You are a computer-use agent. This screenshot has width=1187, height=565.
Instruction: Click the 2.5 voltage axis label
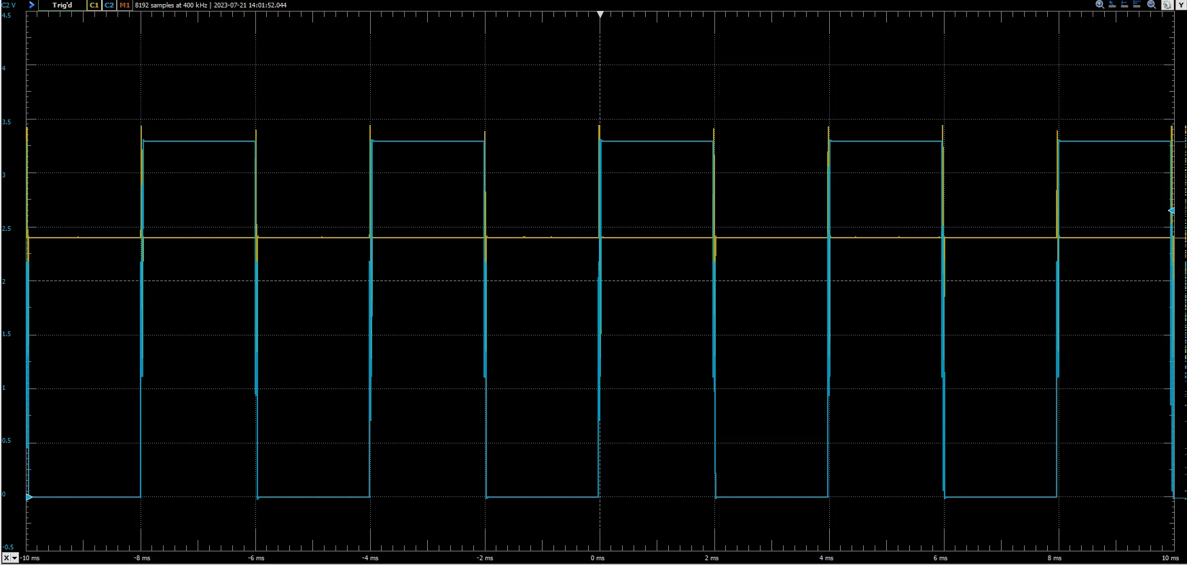[7, 229]
